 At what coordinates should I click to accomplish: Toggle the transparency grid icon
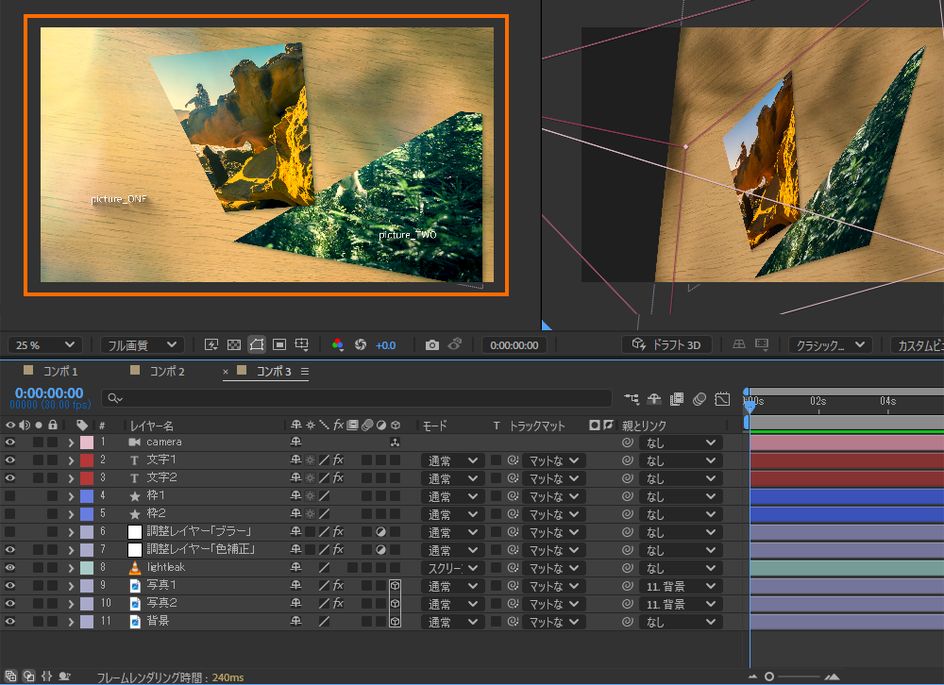click(234, 345)
